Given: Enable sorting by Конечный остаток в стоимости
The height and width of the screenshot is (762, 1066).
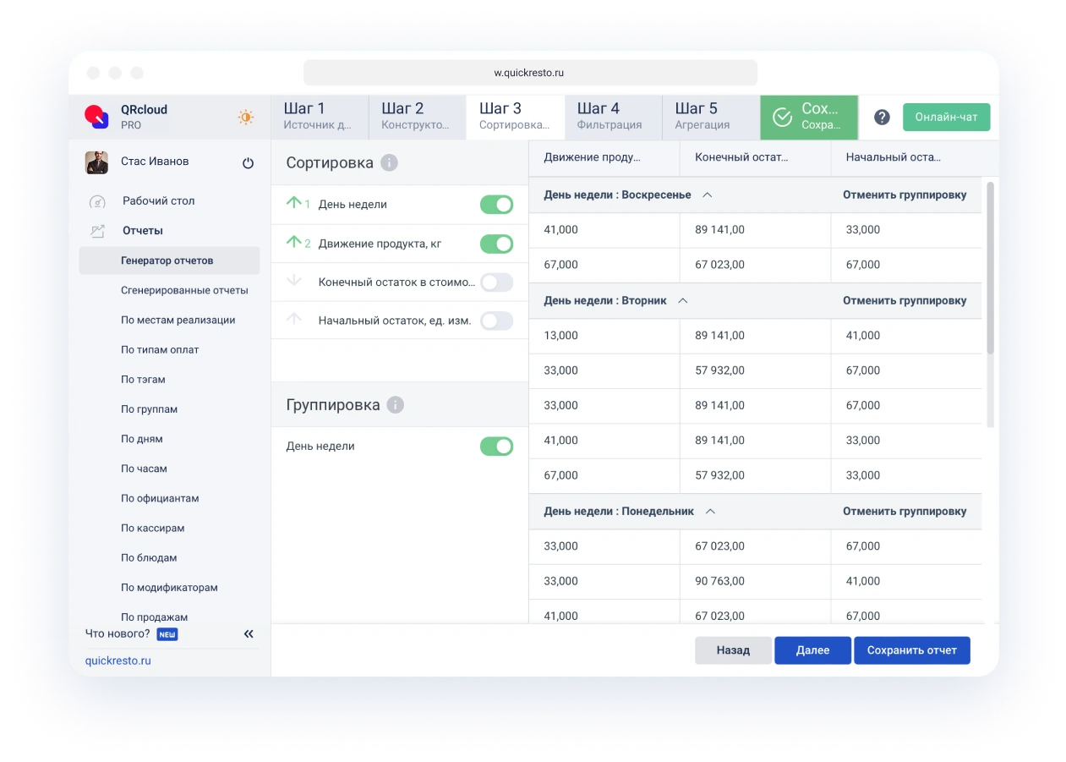Looking at the screenshot, I should coord(496,282).
